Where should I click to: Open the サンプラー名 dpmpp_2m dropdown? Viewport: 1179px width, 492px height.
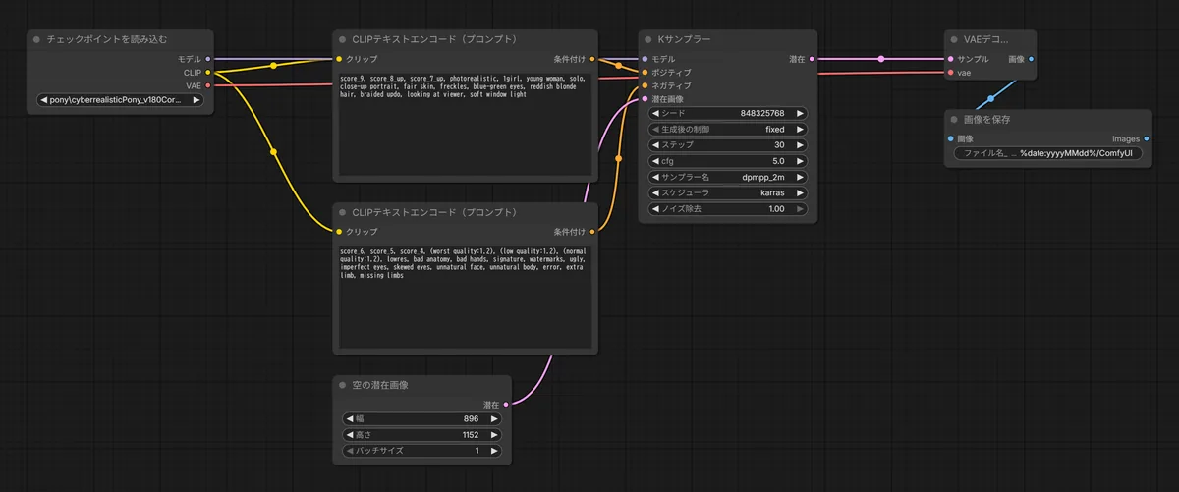point(728,177)
